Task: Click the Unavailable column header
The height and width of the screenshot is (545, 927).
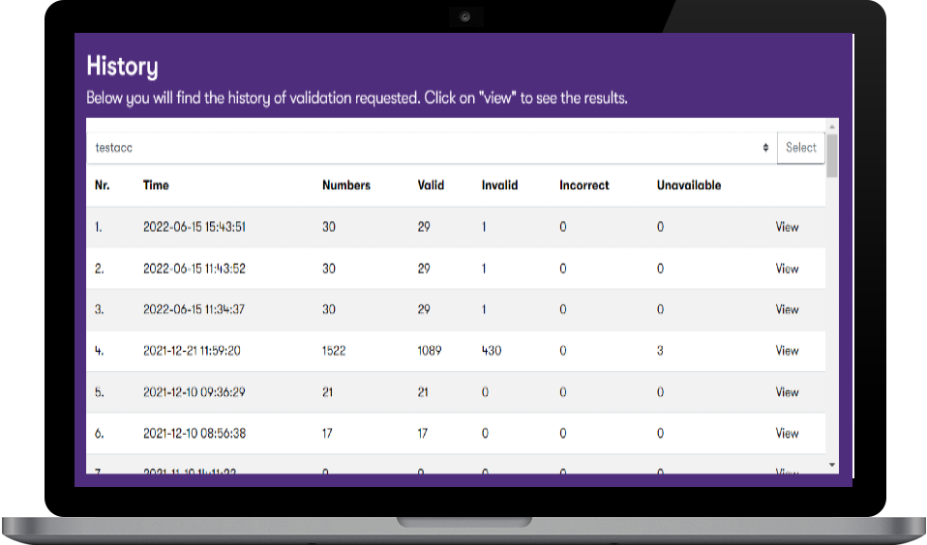Action: tap(688, 186)
